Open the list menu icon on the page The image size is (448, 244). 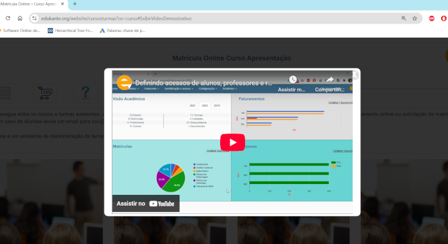5,93
